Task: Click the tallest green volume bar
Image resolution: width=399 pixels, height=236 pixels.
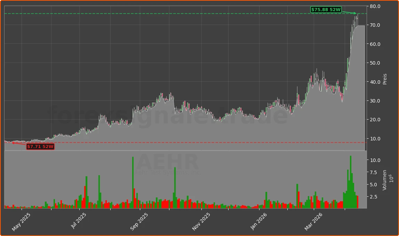Action: coord(351,181)
